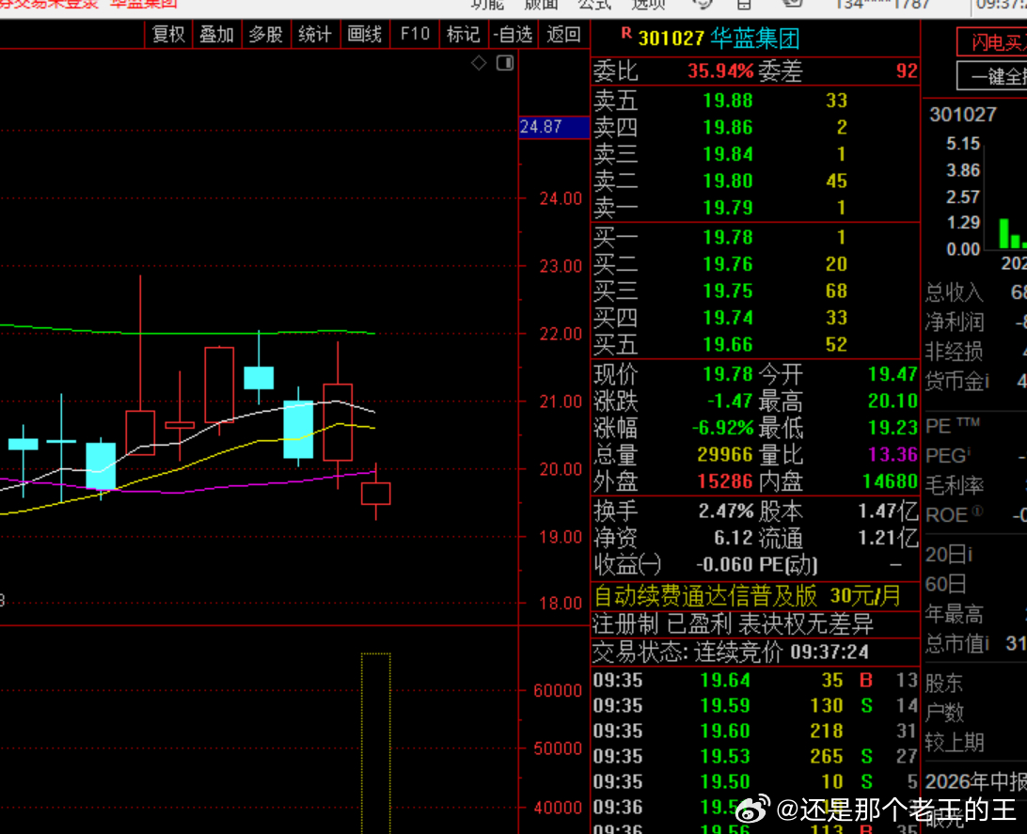Image resolution: width=1027 pixels, height=834 pixels.
Task: Select the 24.87 price label on axis
Action: coord(553,127)
